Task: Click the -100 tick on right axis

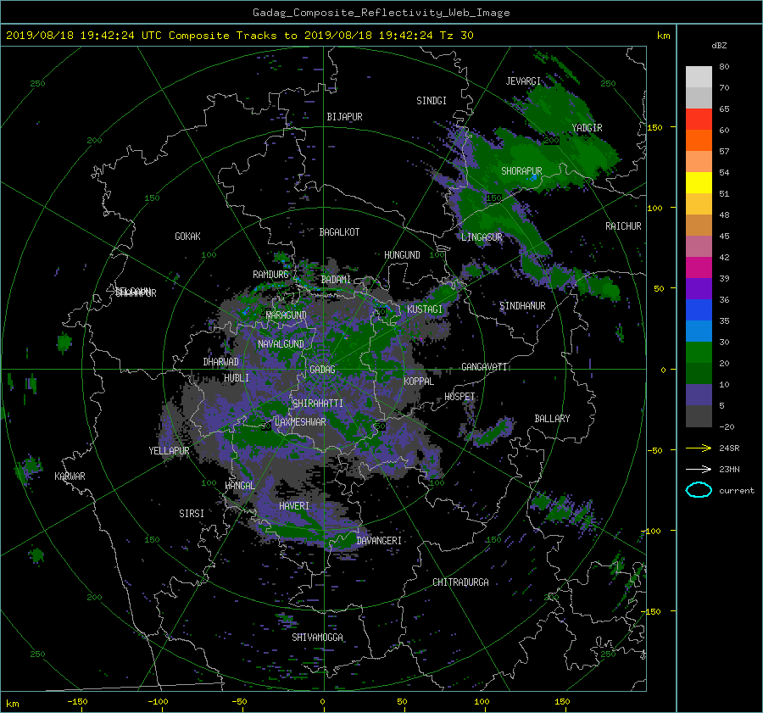Action: (x=653, y=531)
